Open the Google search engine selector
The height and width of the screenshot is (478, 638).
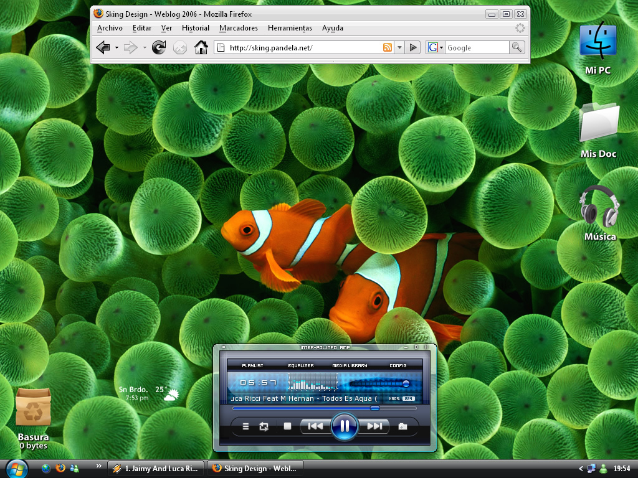(436, 47)
